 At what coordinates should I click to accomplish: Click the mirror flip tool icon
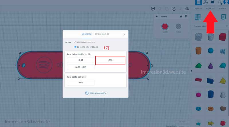click(187, 9)
